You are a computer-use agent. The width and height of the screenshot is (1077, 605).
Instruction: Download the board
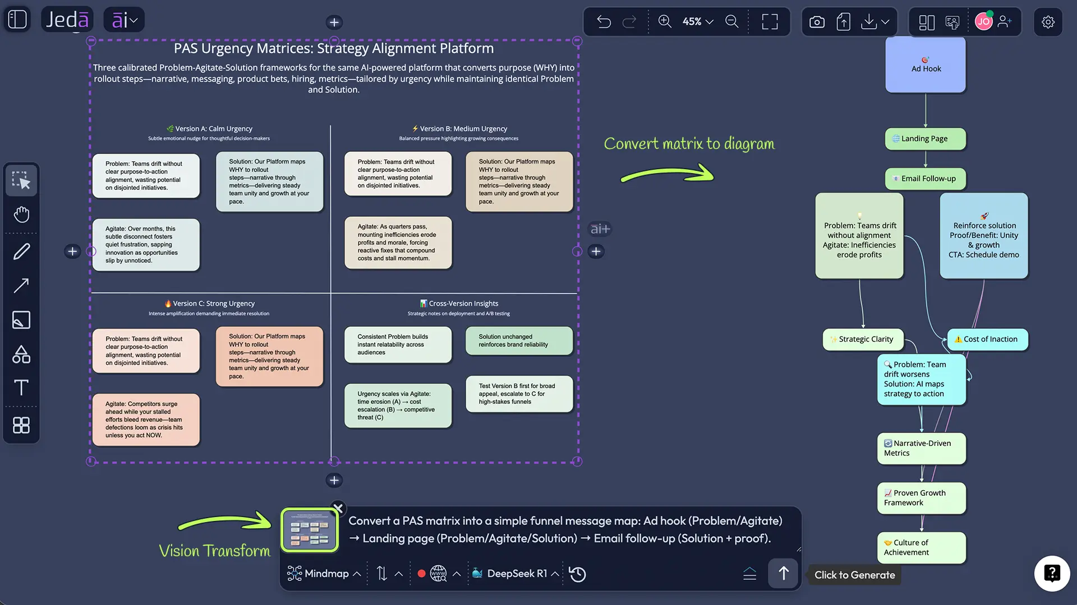click(x=868, y=22)
